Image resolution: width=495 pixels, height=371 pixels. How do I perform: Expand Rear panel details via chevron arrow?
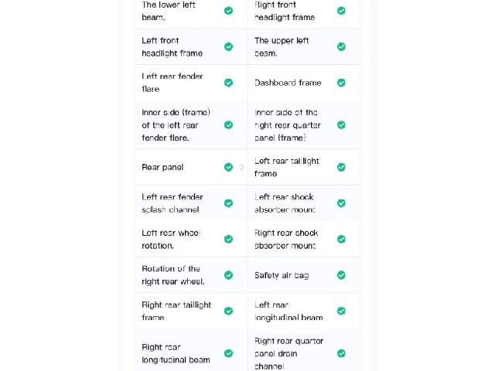point(241,167)
